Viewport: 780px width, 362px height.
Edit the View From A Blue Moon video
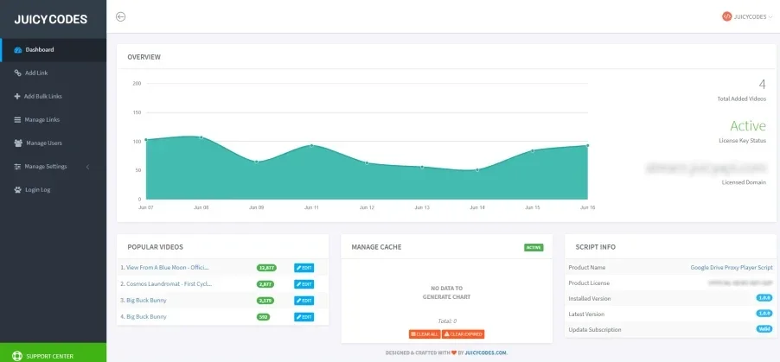(x=304, y=268)
